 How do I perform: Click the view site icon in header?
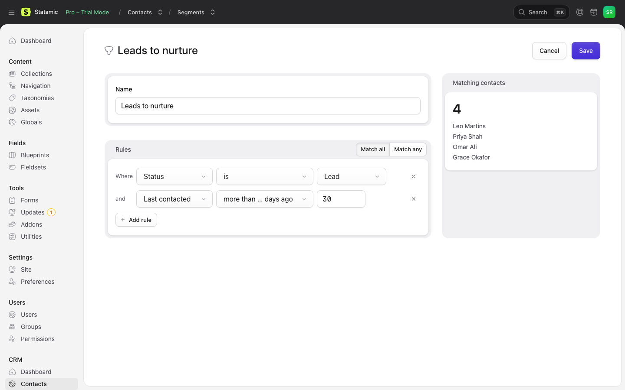pyautogui.click(x=594, y=12)
